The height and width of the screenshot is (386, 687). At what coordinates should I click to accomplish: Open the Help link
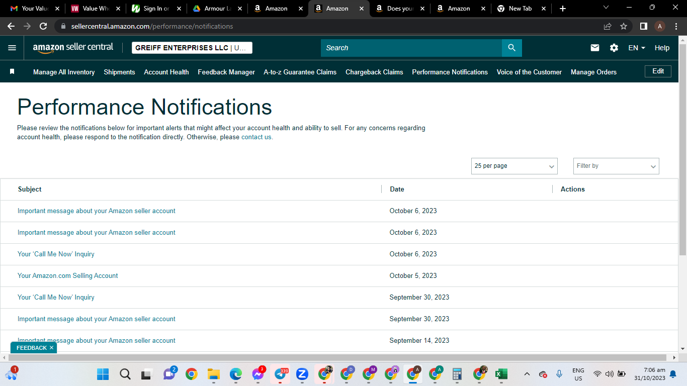662,48
